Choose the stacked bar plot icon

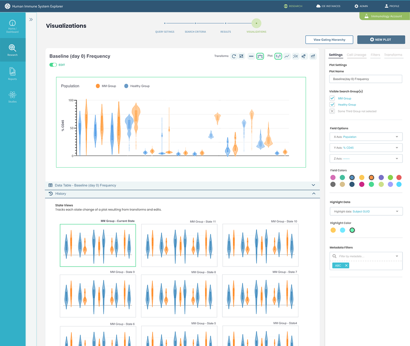point(313,56)
